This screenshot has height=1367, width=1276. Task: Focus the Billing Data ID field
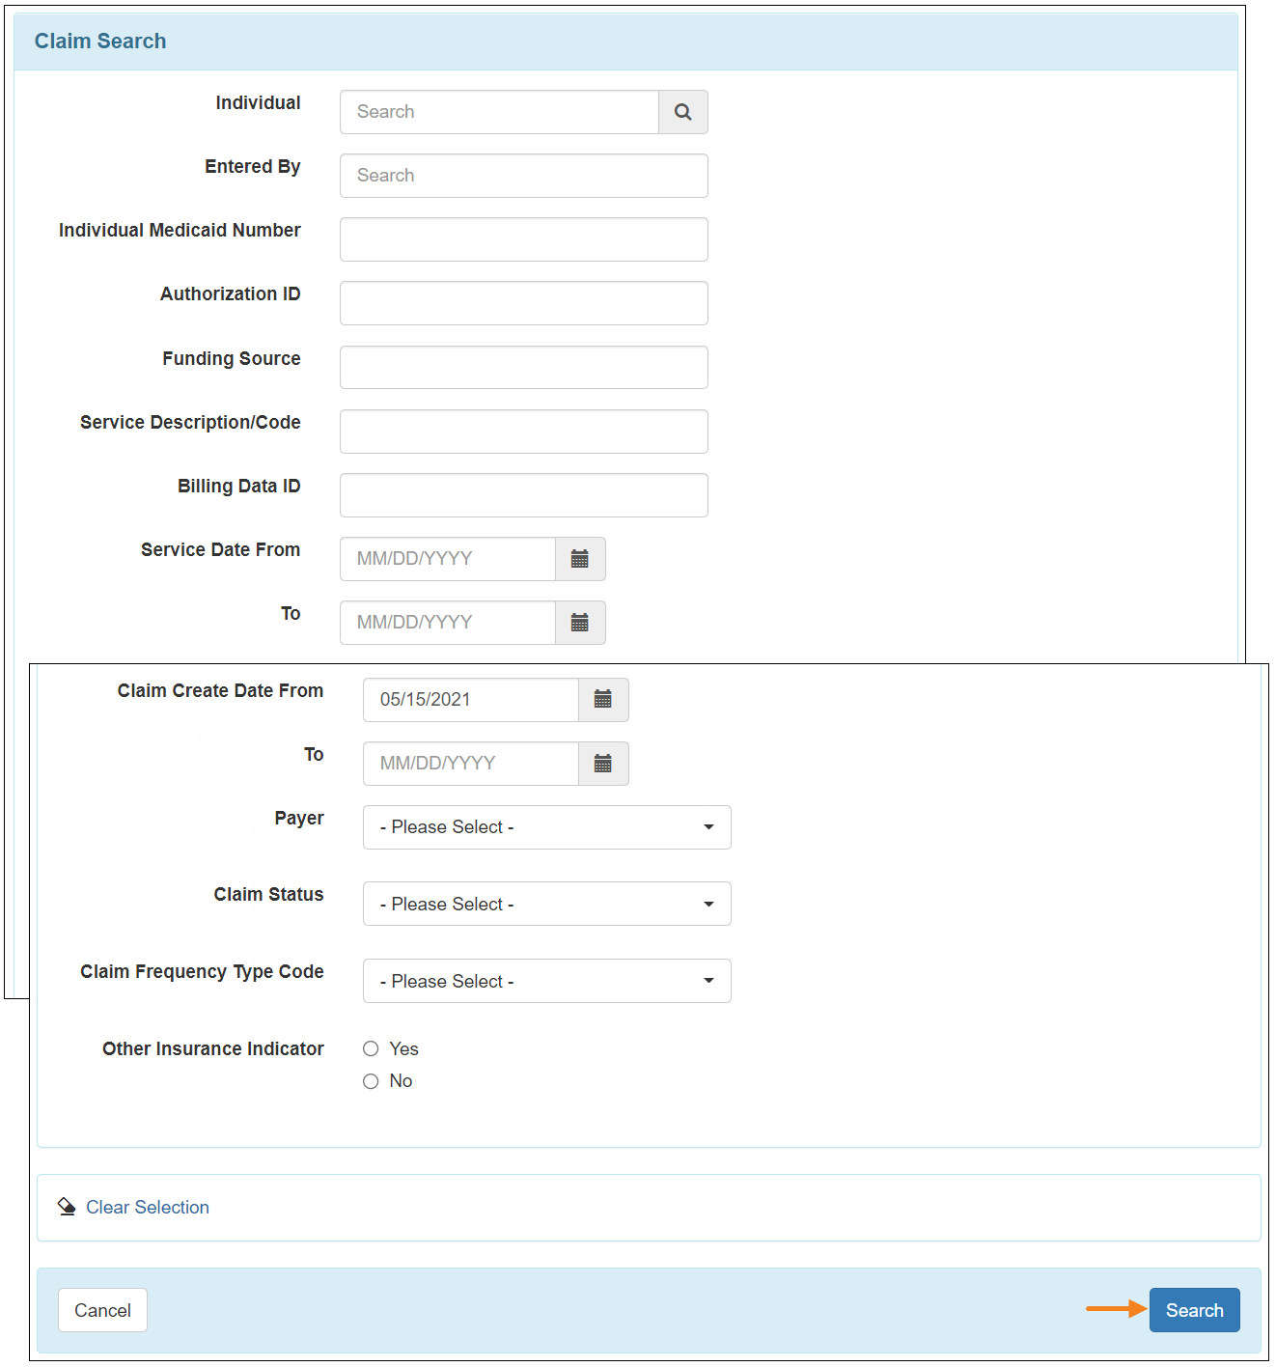(523, 495)
